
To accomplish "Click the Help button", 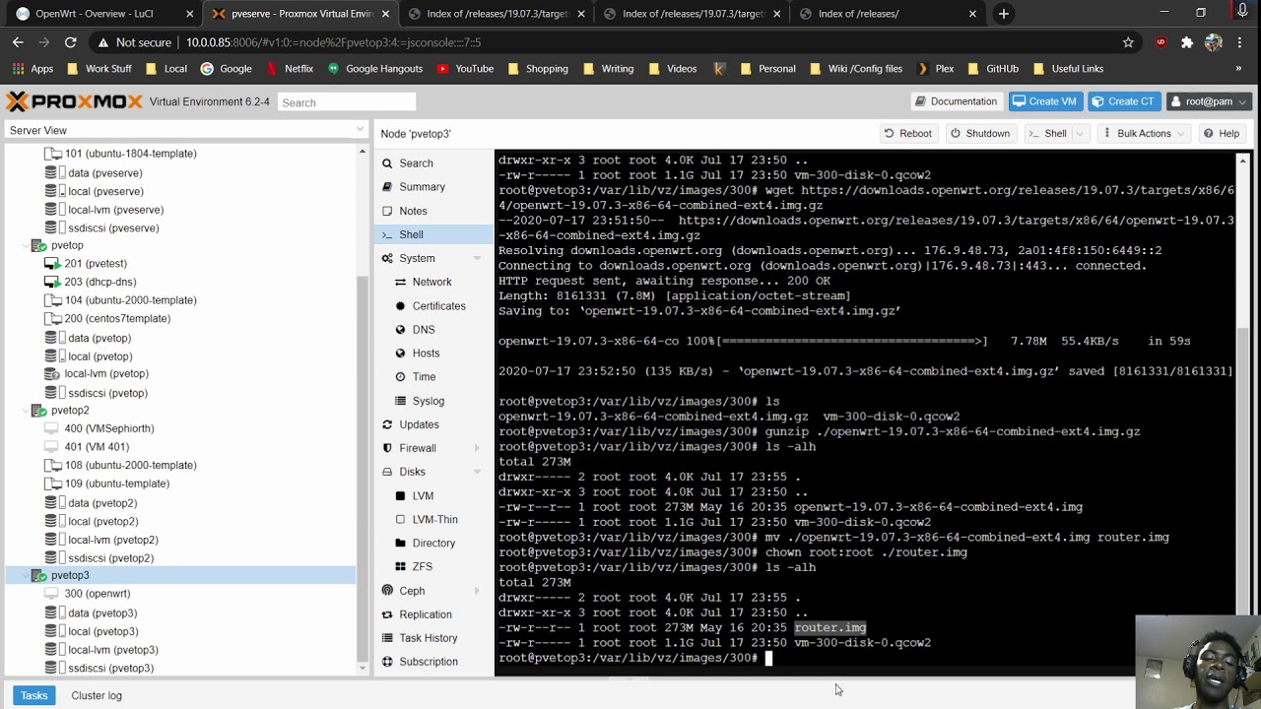I will 1221,133.
